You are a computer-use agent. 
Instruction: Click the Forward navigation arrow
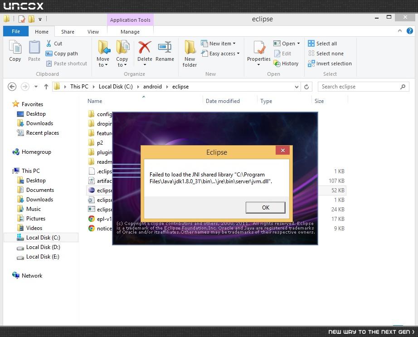click(25, 87)
